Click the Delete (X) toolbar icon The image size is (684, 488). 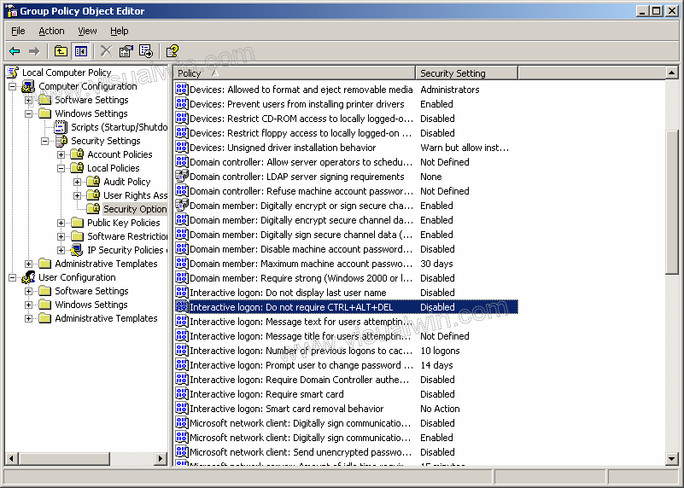106,51
